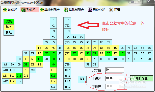
Task: Click the blue 最后 legend swatch
Action: (x=9, y=33)
